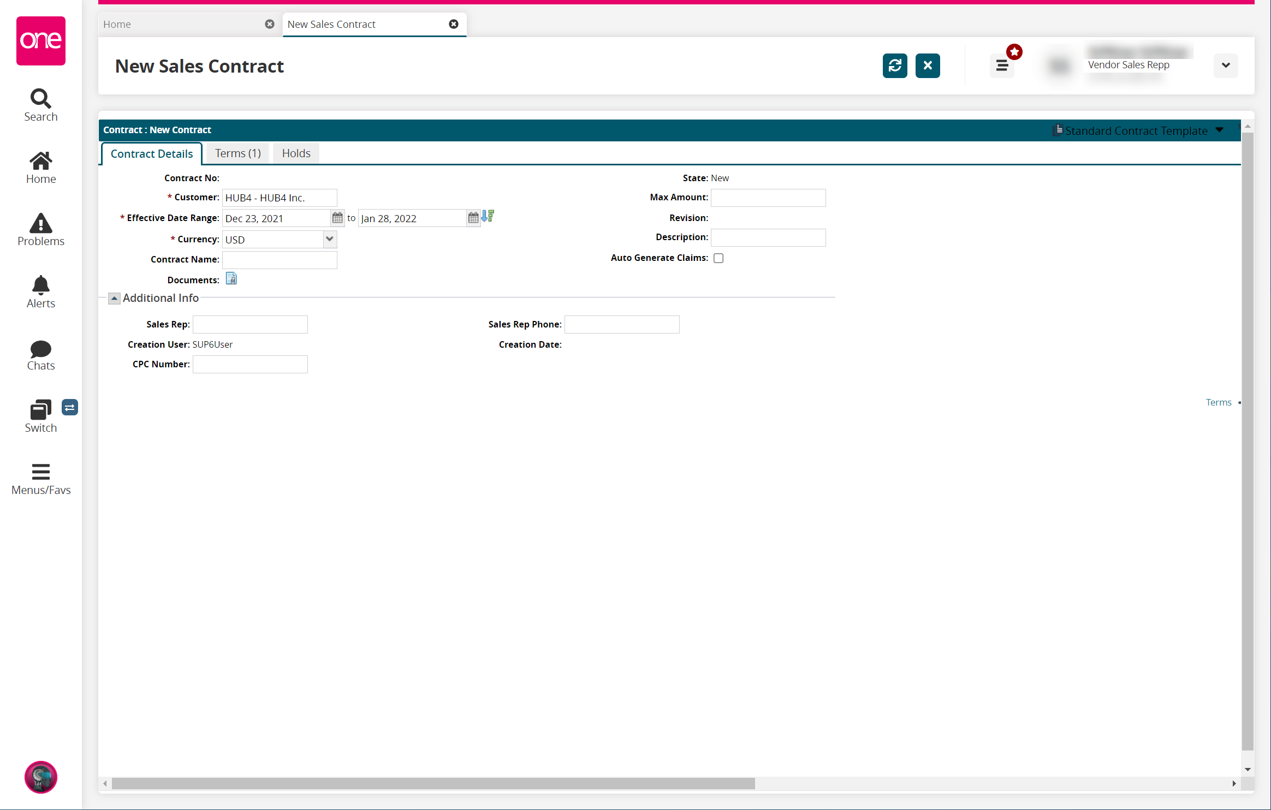Expand the Currency dropdown
1271x810 pixels.
coord(329,239)
